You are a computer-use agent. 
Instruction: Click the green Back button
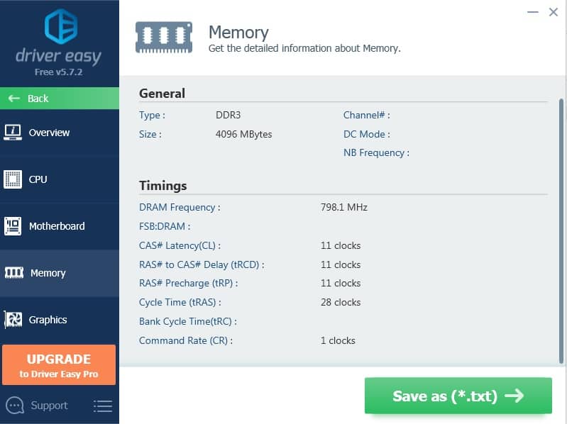(60, 99)
